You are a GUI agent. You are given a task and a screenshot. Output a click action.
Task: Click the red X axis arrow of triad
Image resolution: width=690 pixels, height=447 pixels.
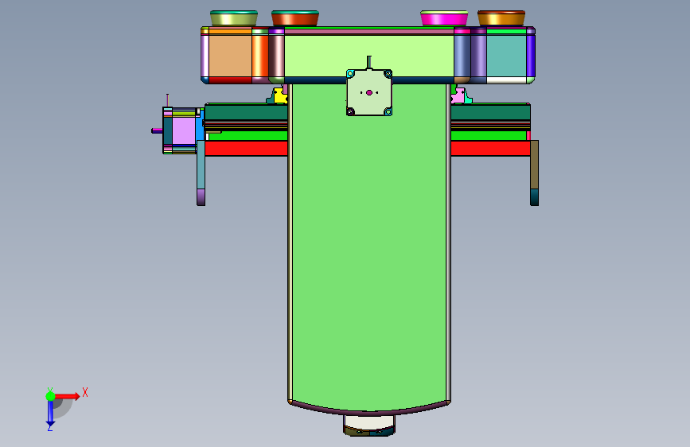click(x=67, y=396)
